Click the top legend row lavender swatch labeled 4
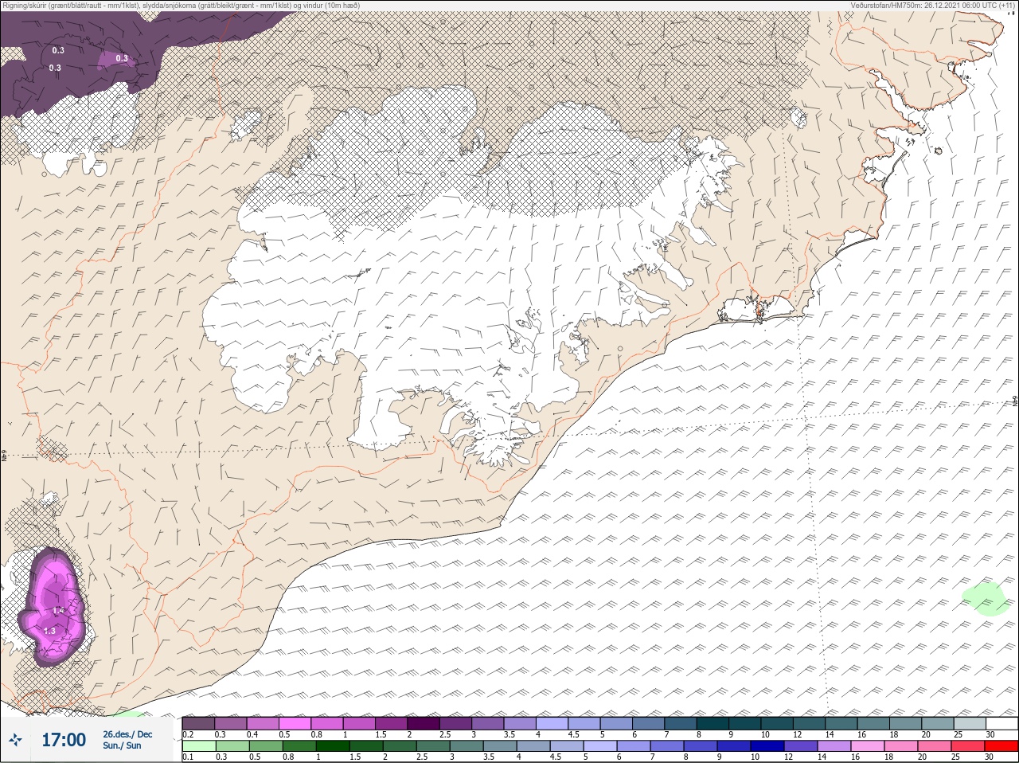Image resolution: width=1019 pixels, height=763 pixels. coord(553,723)
